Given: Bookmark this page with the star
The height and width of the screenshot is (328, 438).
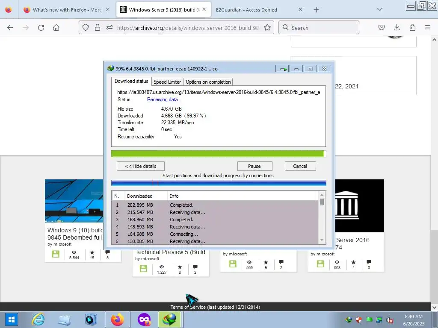Looking at the screenshot, I should (267, 28).
